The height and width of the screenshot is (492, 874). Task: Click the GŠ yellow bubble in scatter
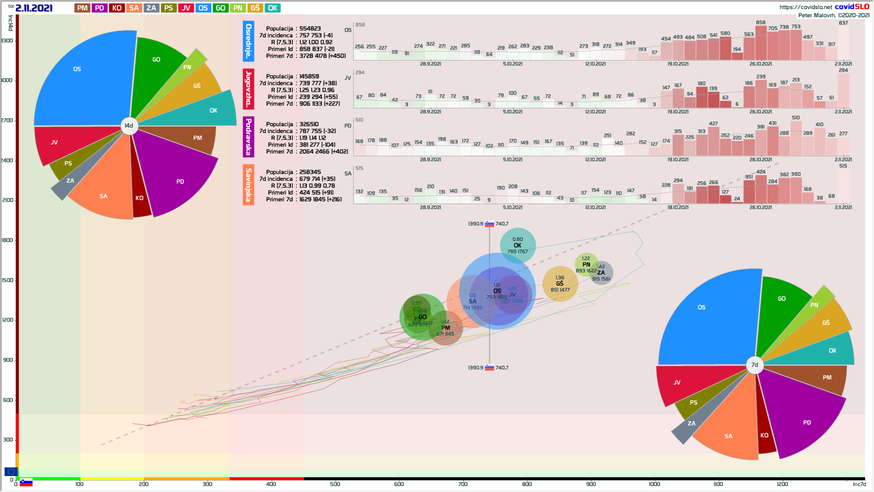pos(560,283)
